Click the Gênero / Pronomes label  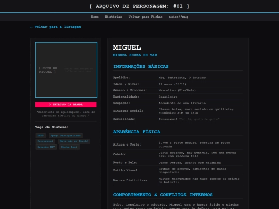tap(130, 90)
